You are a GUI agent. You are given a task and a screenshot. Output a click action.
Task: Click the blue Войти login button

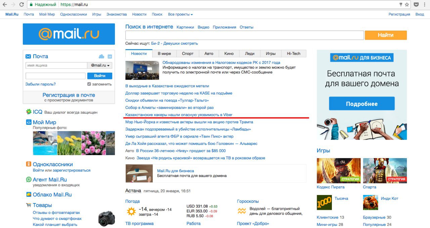[100, 76]
